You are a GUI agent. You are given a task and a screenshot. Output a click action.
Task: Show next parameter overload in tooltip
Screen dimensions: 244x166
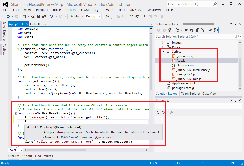41,127
